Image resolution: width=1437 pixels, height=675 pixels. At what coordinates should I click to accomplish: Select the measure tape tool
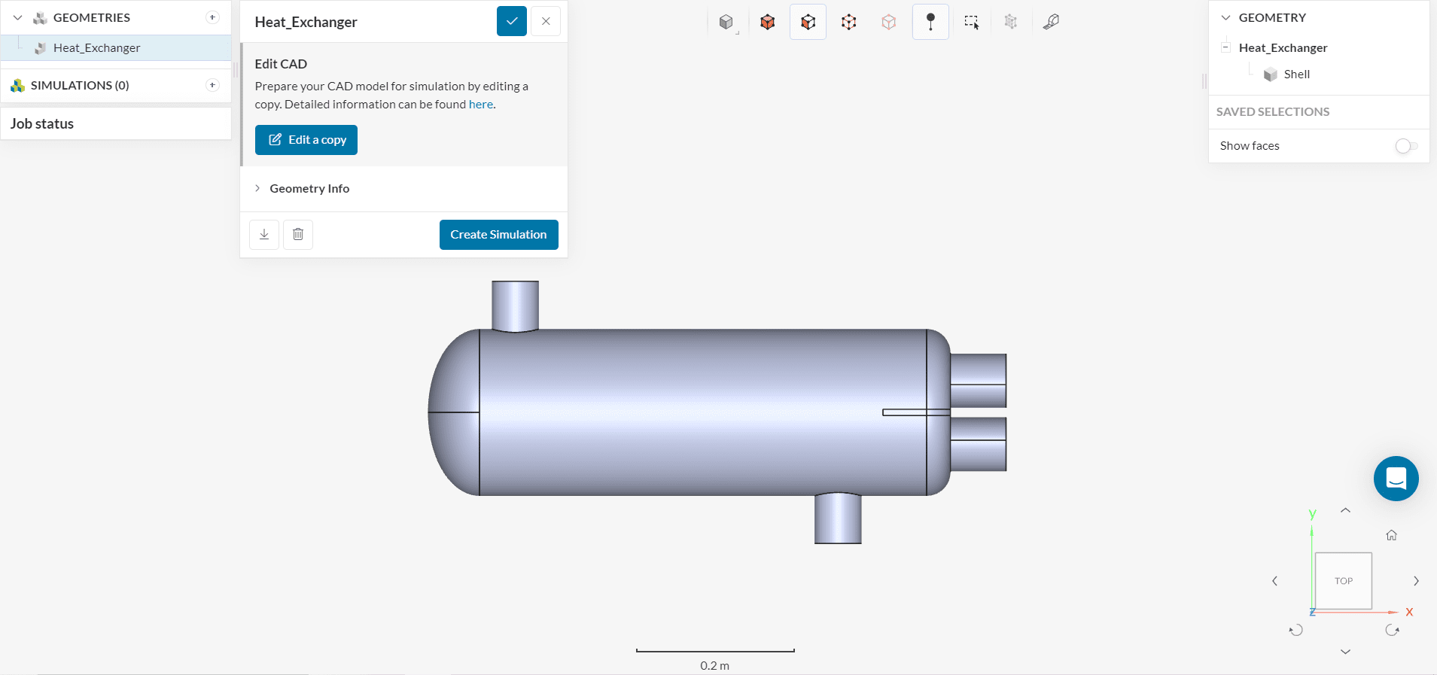pyautogui.click(x=1051, y=22)
